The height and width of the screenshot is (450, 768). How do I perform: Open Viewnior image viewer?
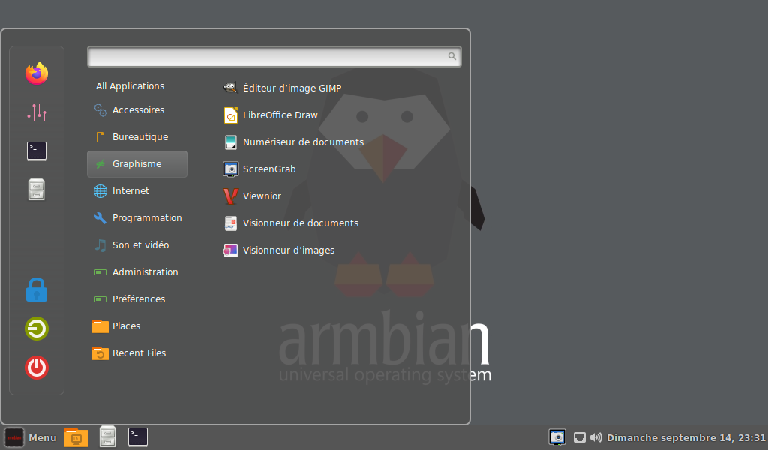pos(252,196)
